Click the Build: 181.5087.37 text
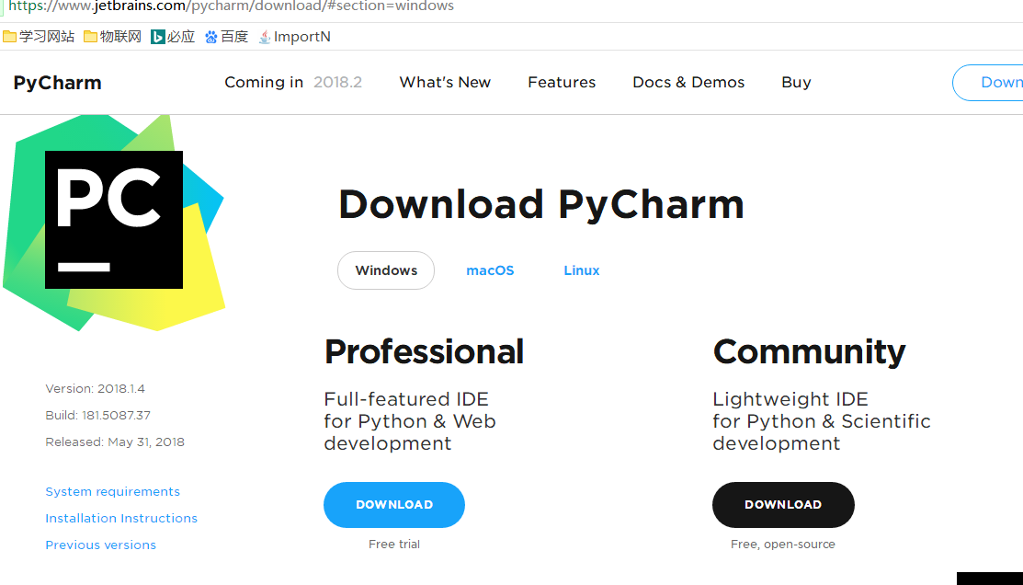 click(x=97, y=415)
